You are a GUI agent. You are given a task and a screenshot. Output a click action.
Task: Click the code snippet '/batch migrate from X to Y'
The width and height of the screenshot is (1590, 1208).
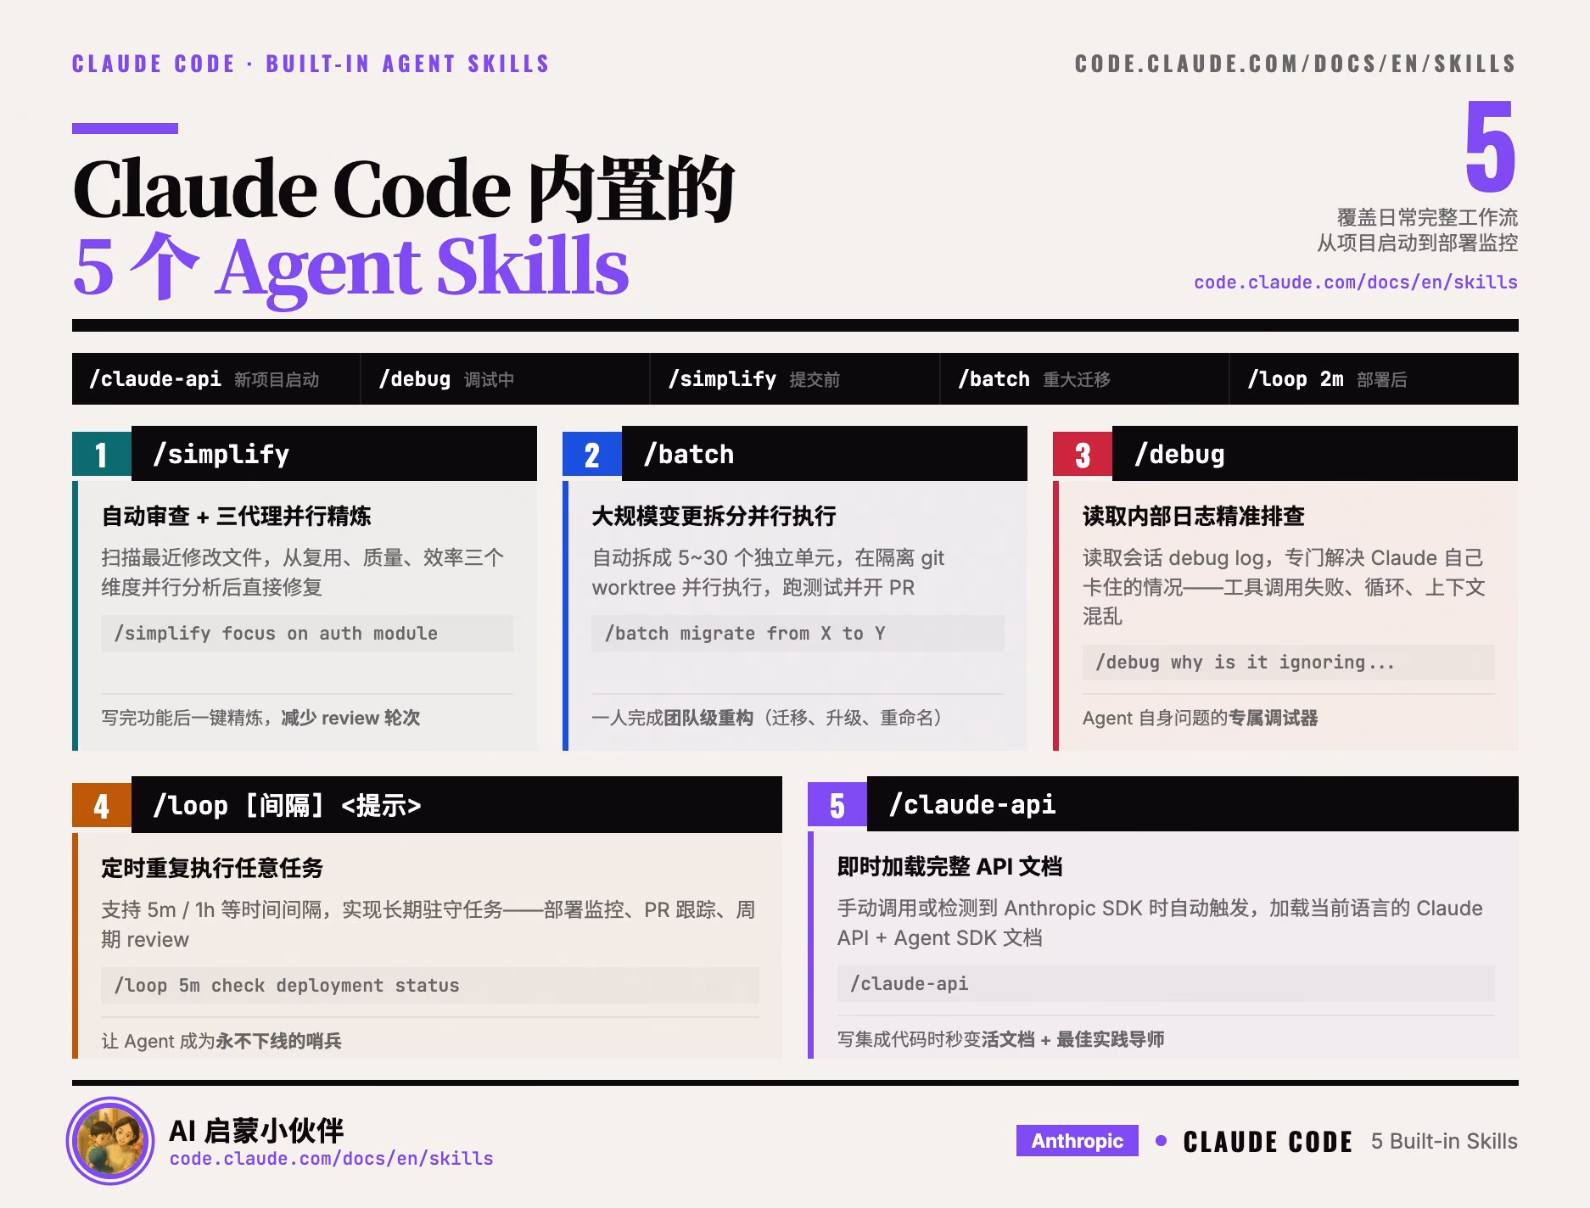[x=798, y=634]
